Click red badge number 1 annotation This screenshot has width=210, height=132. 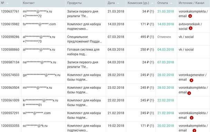pyautogui.click(x=194, y=130)
